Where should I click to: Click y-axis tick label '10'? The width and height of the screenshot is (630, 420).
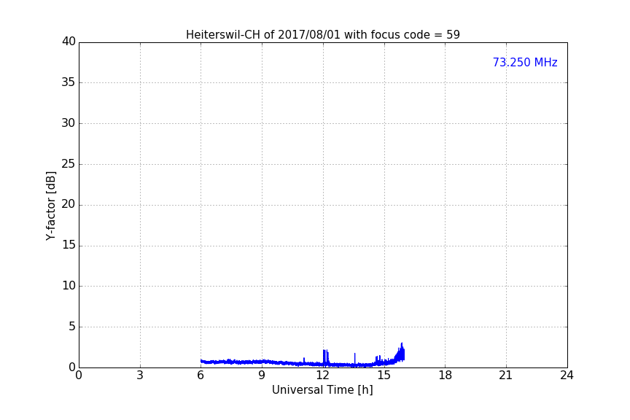click(69, 286)
